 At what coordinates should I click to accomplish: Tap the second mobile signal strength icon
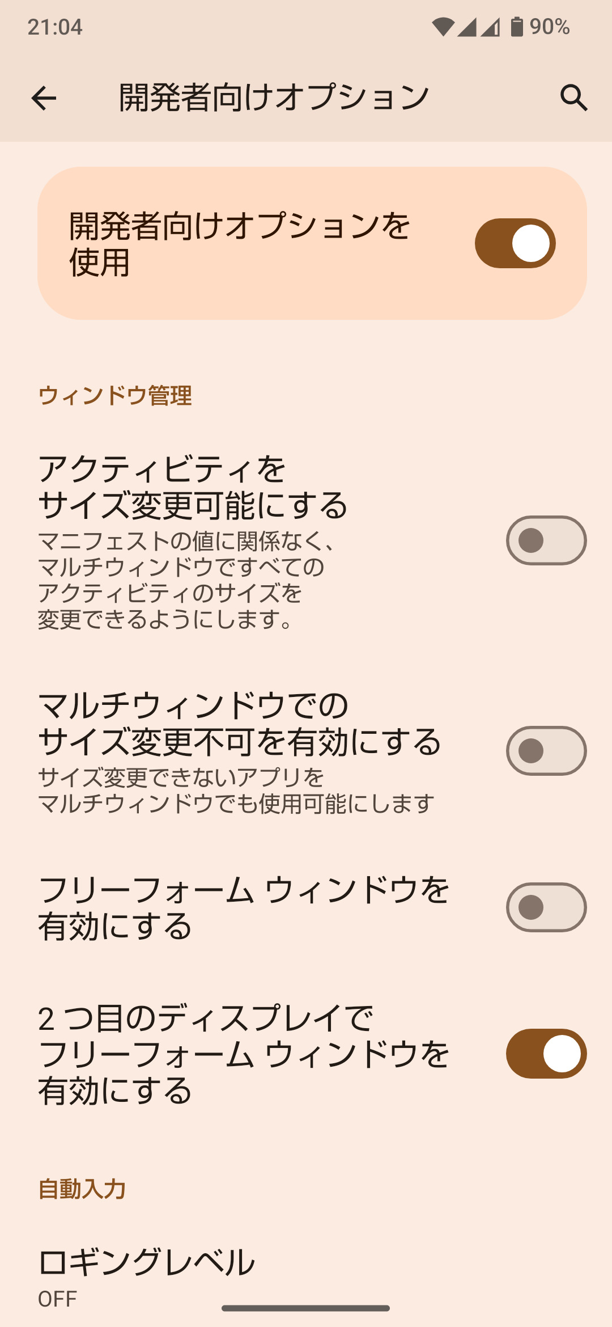(491, 27)
